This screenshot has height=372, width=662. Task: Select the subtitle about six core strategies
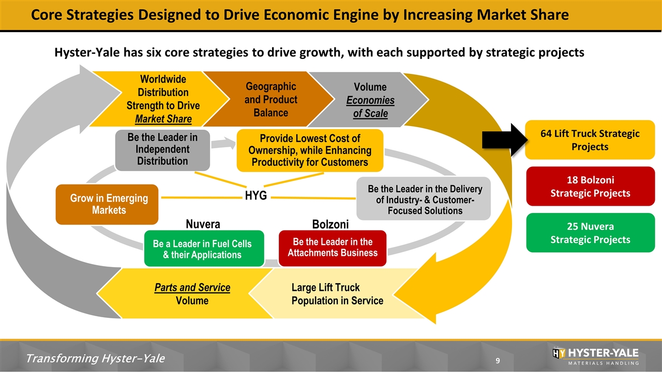319,52
